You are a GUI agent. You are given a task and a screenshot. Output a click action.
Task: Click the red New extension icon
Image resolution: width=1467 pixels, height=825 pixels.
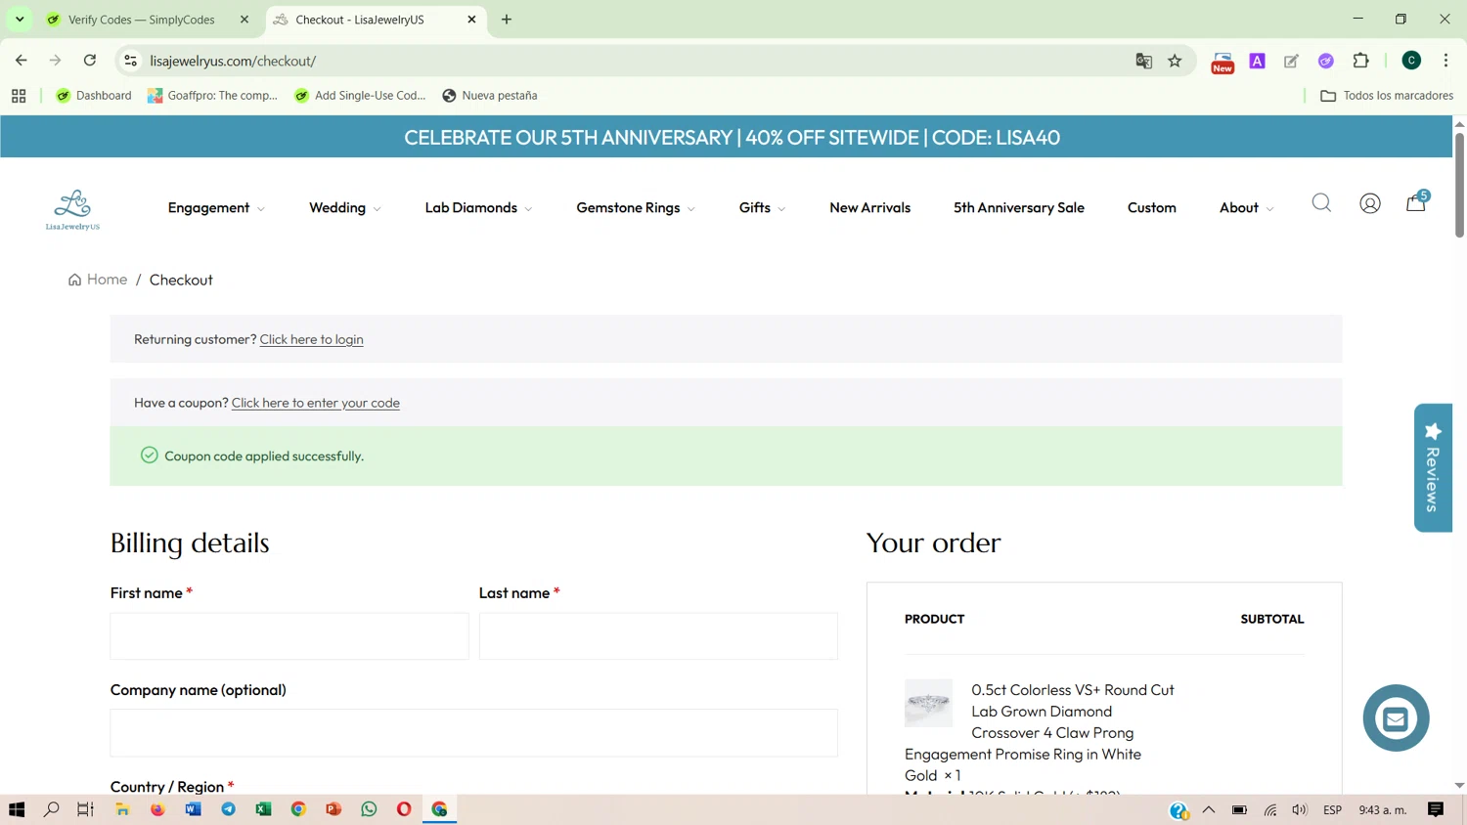click(1222, 62)
